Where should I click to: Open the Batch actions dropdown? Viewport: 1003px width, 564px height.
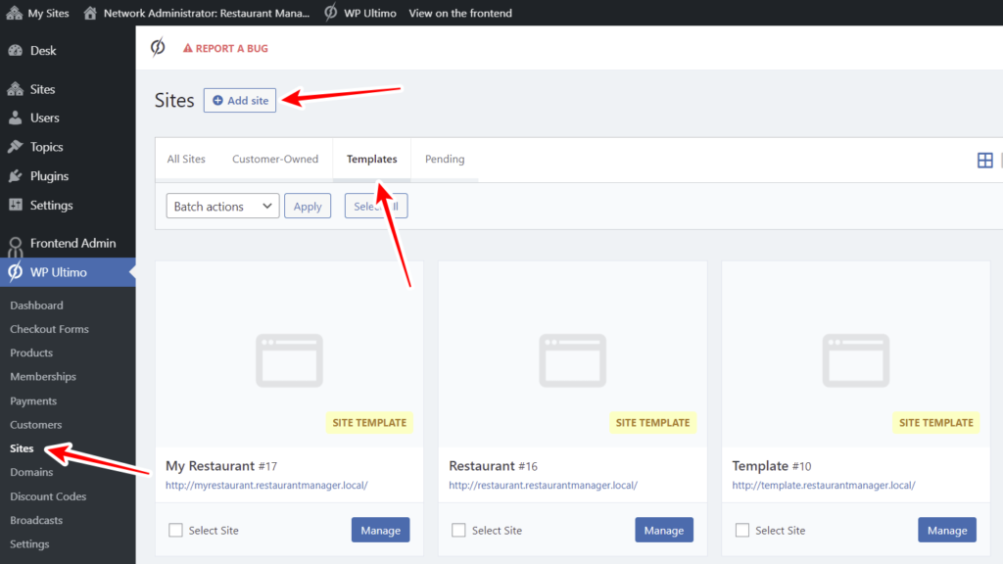[x=222, y=206]
